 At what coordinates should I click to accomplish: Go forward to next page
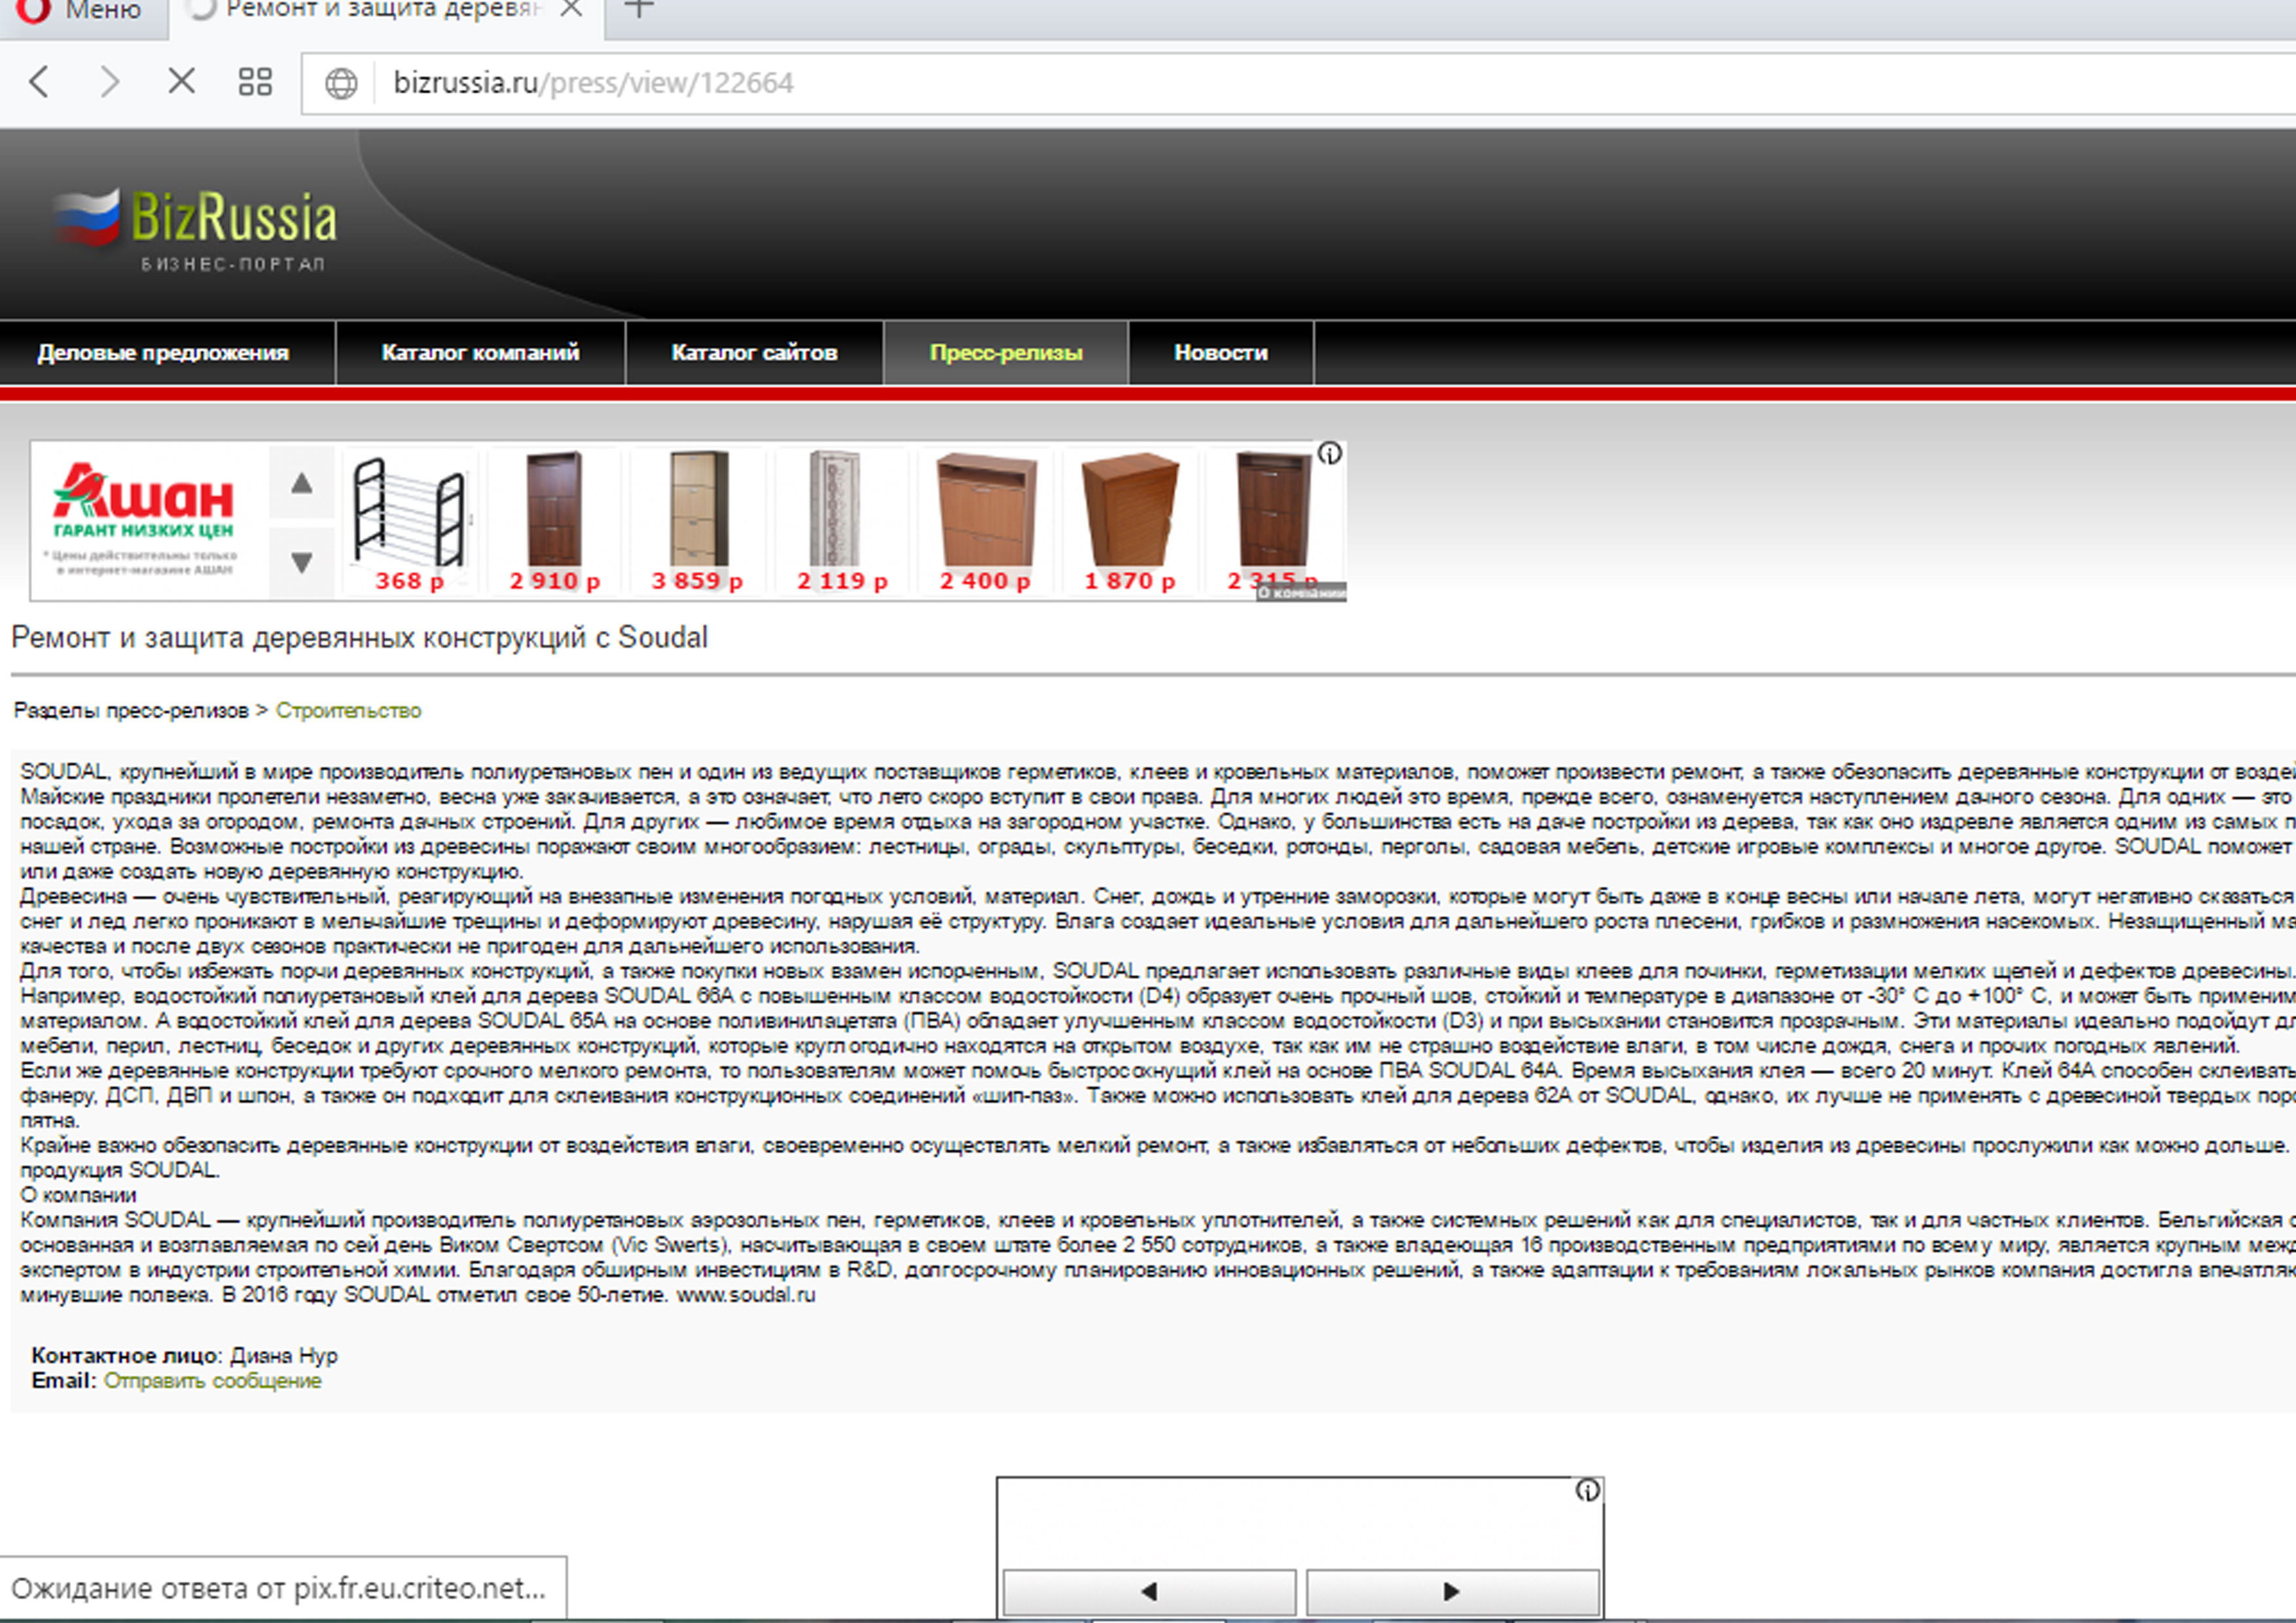[109, 82]
